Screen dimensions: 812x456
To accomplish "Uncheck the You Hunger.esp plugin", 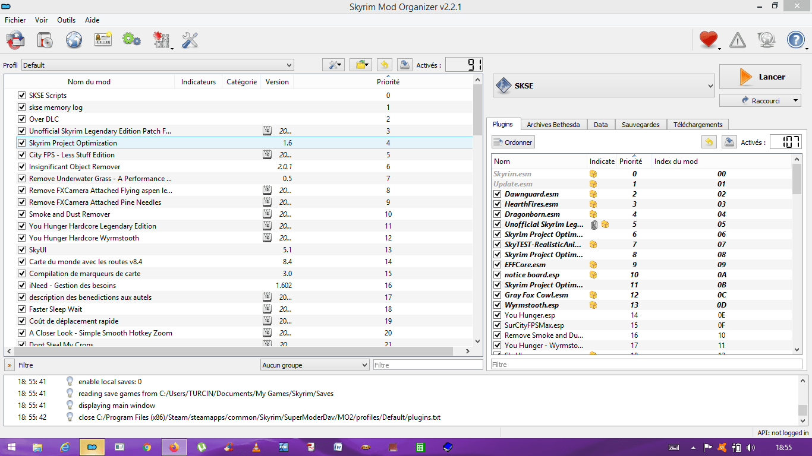I will tap(498, 315).
